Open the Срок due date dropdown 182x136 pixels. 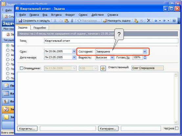pos(74,51)
